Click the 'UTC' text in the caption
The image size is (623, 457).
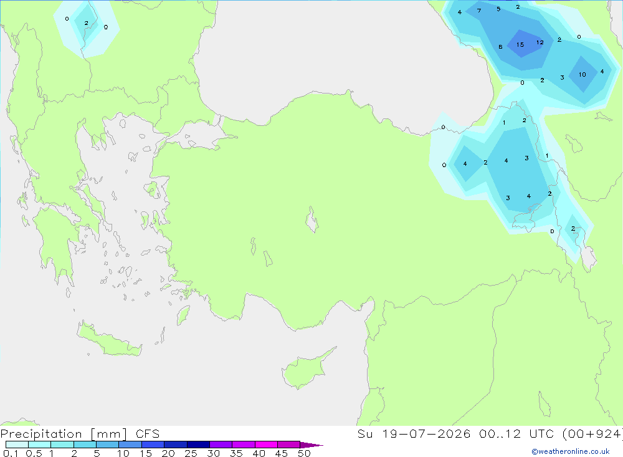[543, 434]
